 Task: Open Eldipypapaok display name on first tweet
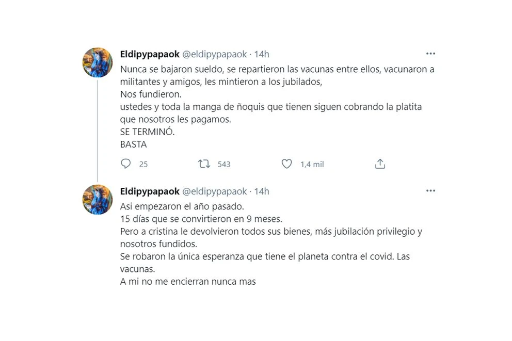[x=149, y=54]
